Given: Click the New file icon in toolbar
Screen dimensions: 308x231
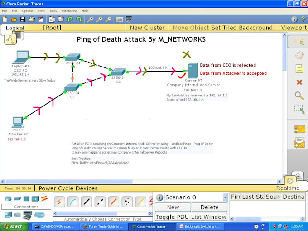Looking at the screenshot, I should [x=5, y=19].
